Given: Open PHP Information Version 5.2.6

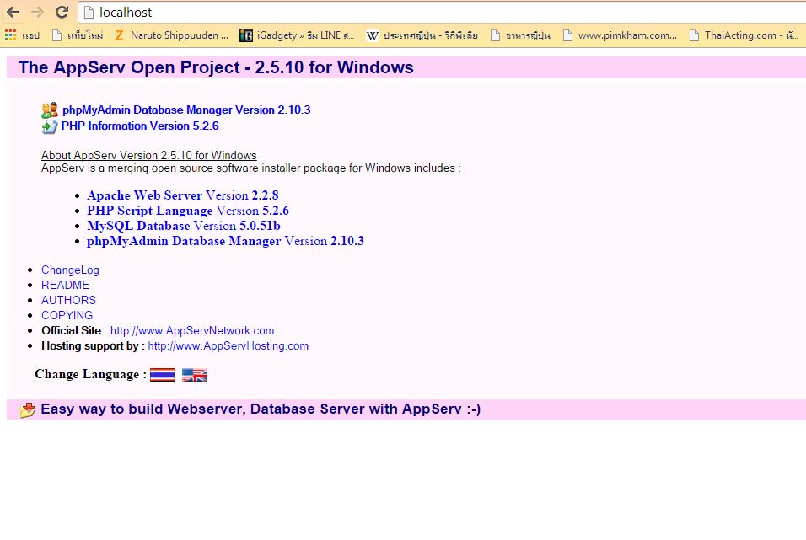Looking at the screenshot, I should pos(140,126).
